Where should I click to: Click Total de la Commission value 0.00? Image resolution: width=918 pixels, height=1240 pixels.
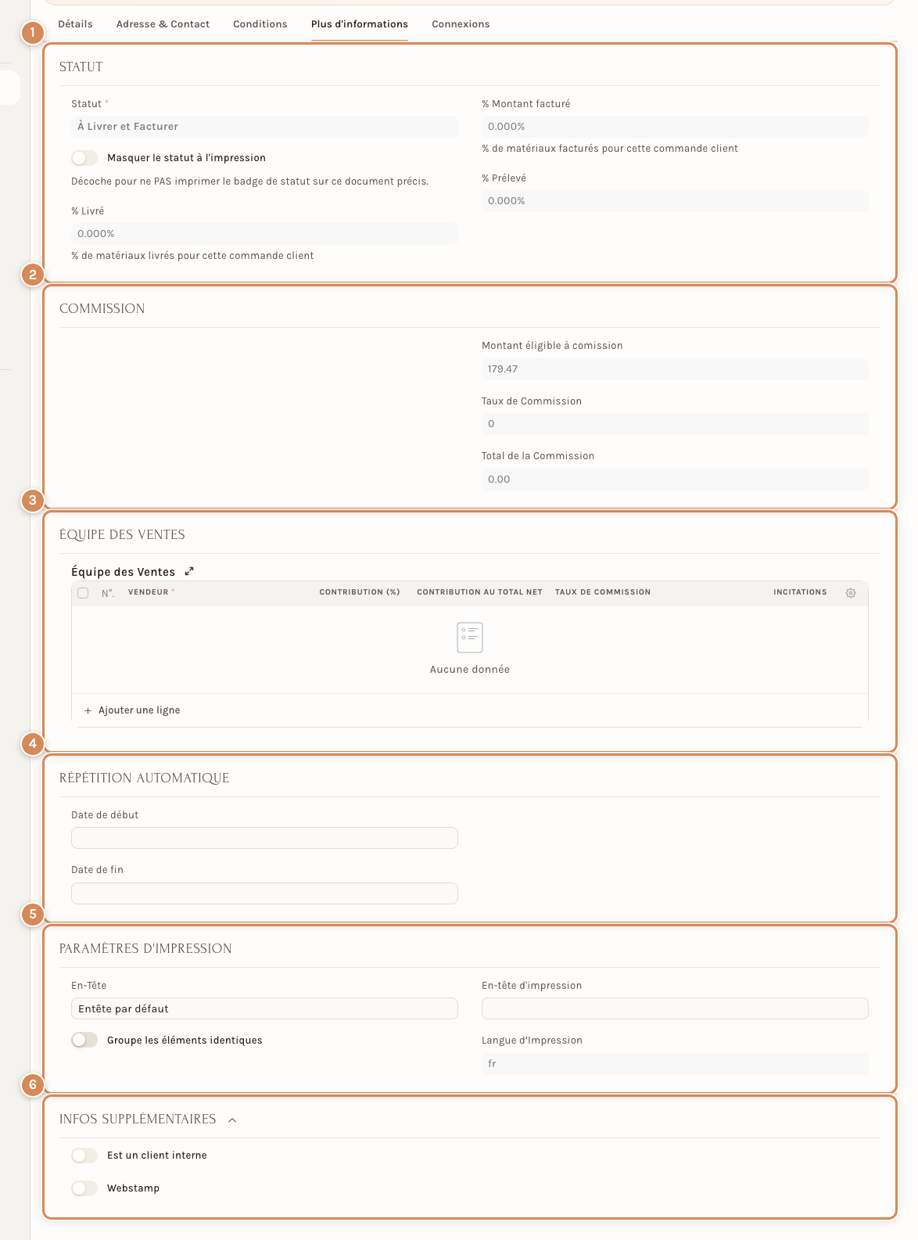point(675,480)
